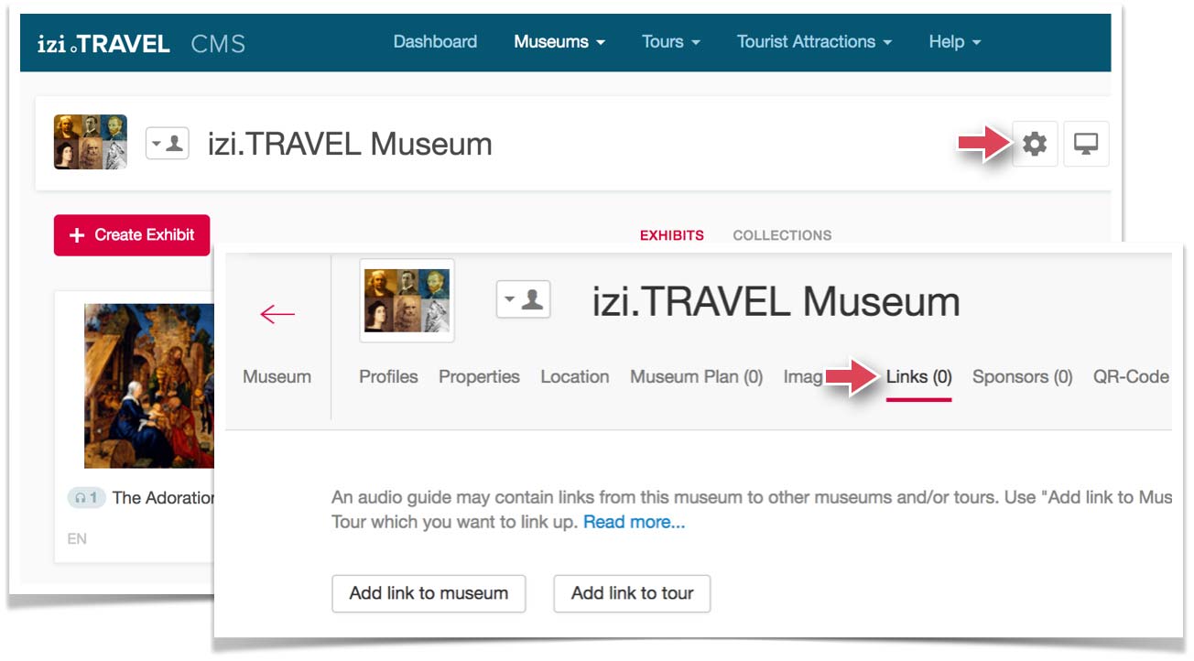
Task: Open the Profiles tab
Action: [388, 376]
